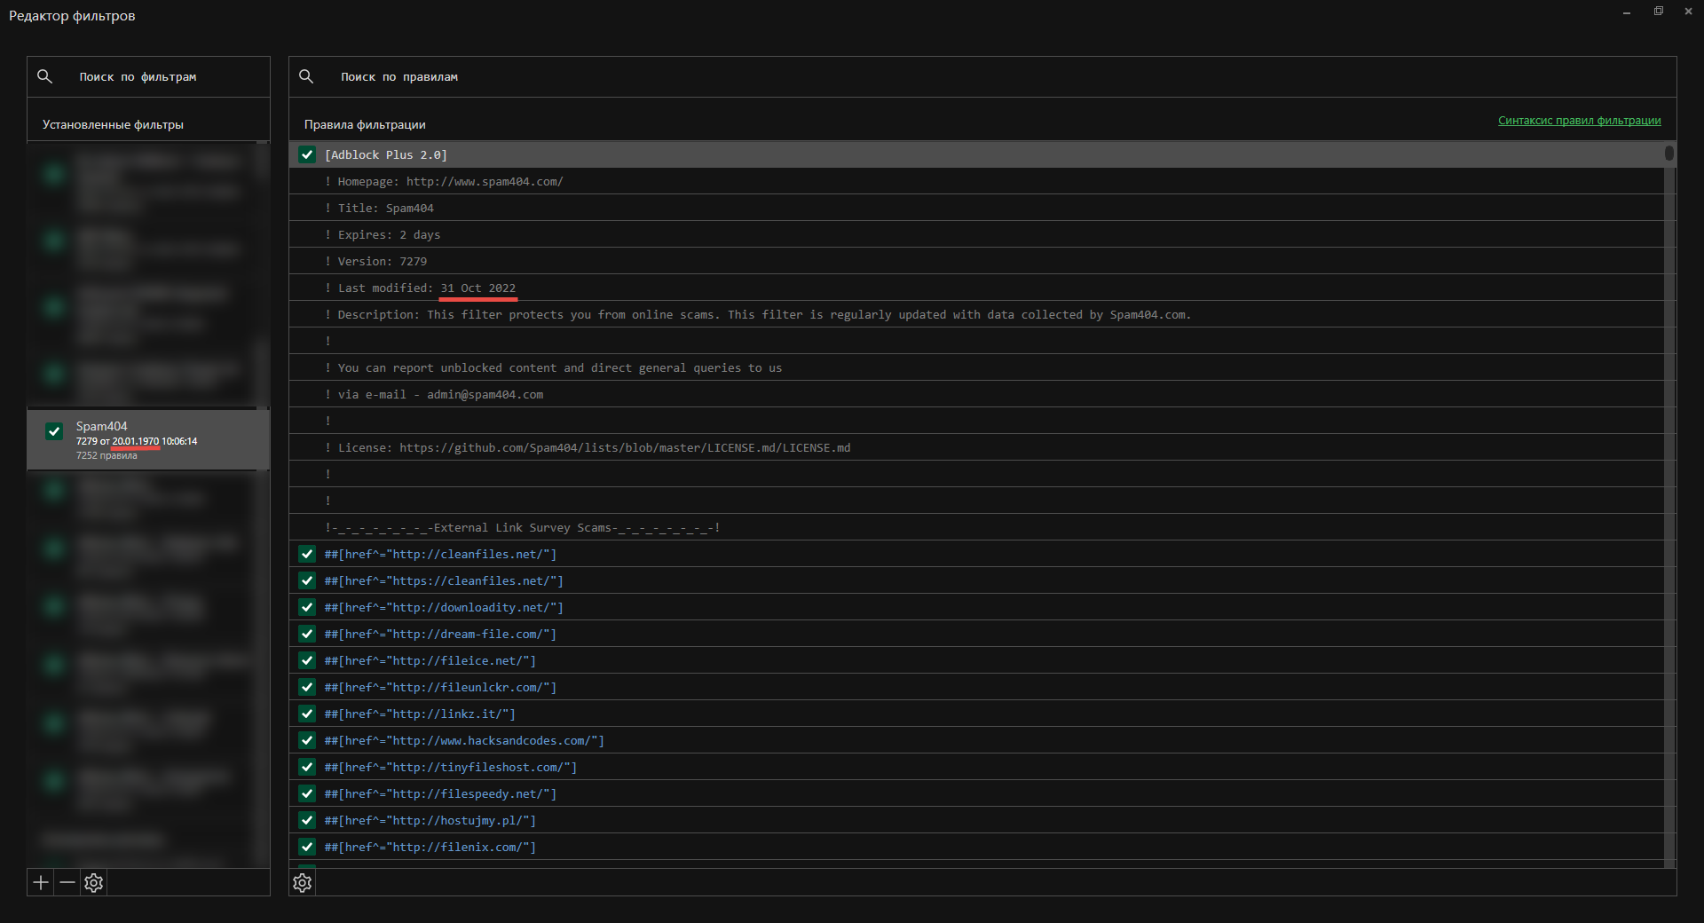The height and width of the screenshot is (923, 1704).
Task: Maximize the filter editor window
Action: [1658, 12]
